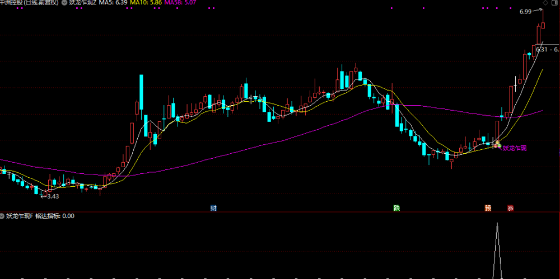Image resolution: width=560 pixels, height=279 pixels.
Task: Click the tall cyan candle after the breakout
Action: [x=142, y=92]
